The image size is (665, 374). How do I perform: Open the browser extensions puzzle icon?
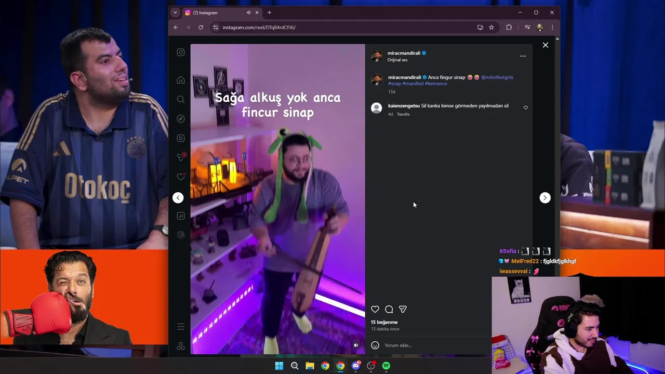(509, 27)
